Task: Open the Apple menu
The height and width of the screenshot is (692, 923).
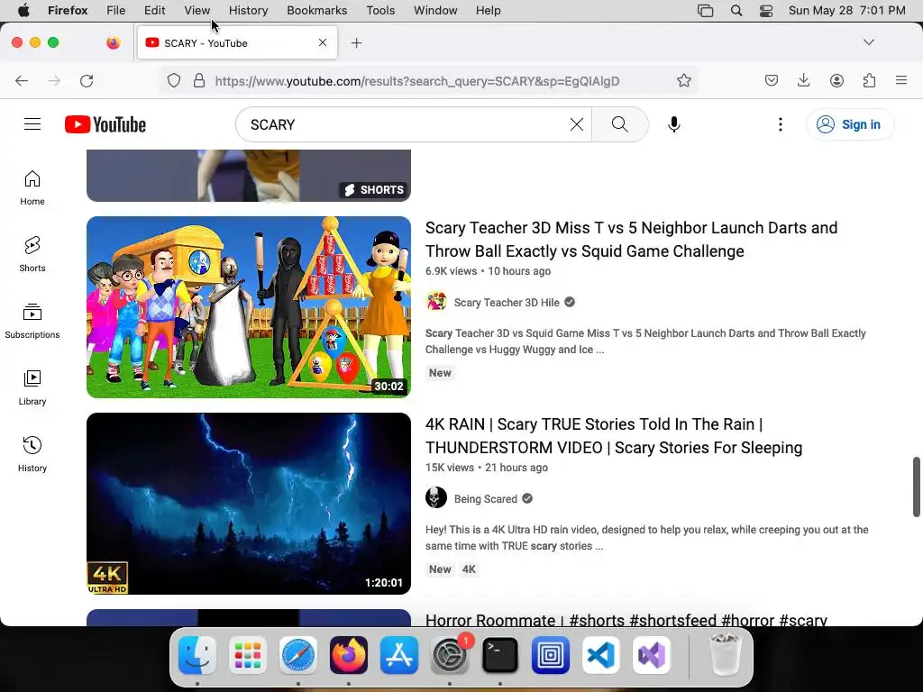Action: pyautogui.click(x=23, y=11)
